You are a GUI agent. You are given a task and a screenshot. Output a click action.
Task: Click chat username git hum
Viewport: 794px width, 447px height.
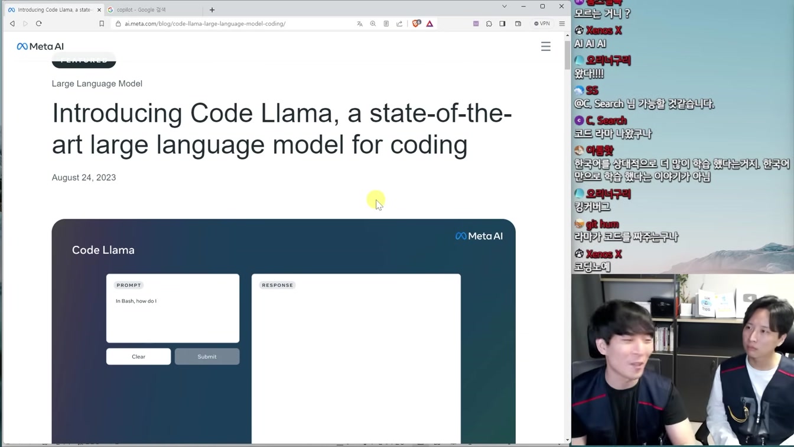602,224
